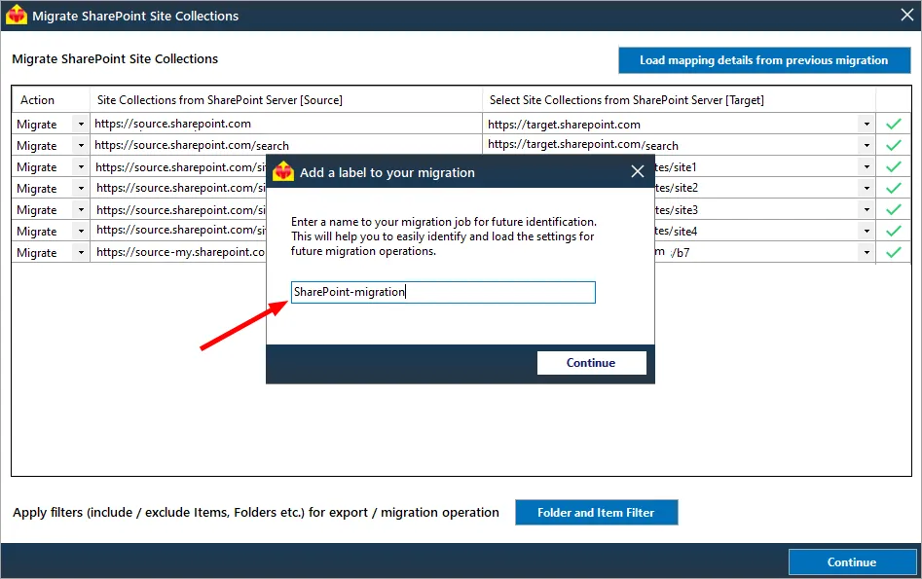Click green checkmark for site2 row
Viewport: 922px width, 579px height.
[894, 188]
